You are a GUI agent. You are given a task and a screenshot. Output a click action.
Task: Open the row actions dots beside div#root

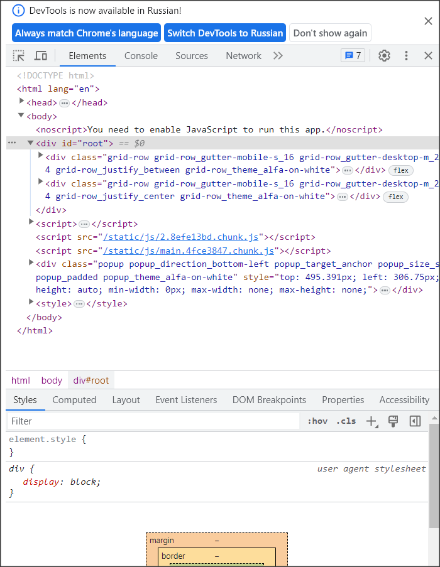(12, 143)
